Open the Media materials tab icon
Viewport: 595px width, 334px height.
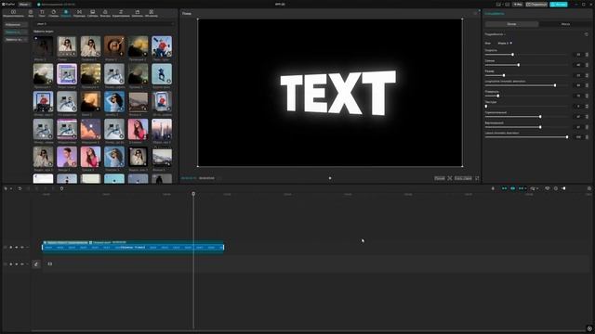(13, 12)
